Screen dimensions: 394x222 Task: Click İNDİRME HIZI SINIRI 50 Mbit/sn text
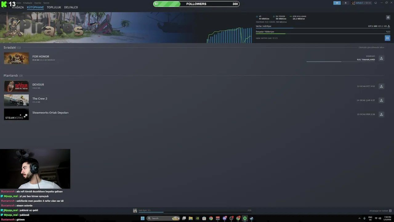(x=271, y=22)
